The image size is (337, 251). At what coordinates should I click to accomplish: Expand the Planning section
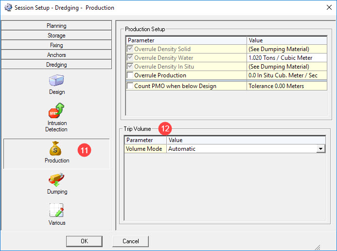56,26
